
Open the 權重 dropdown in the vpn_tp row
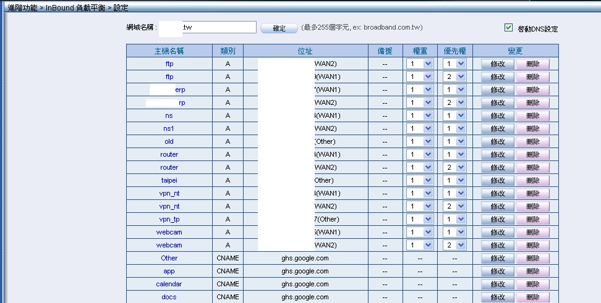coord(420,219)
